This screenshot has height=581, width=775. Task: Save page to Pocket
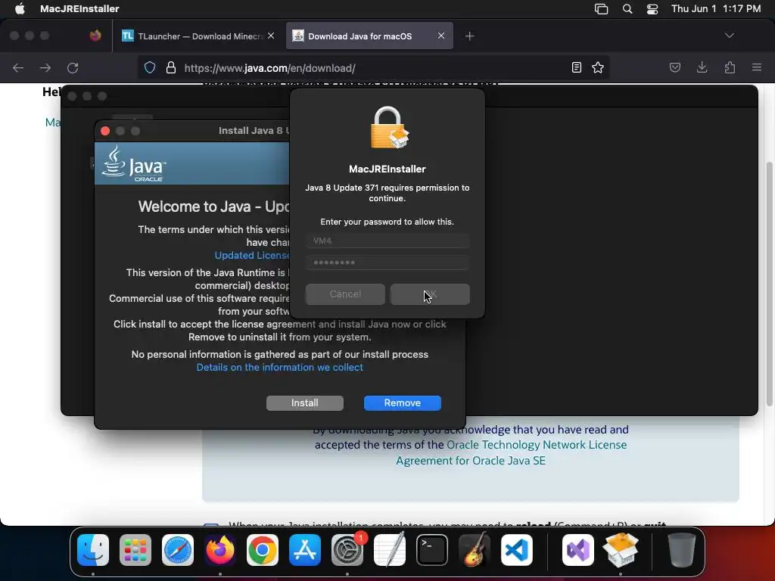[x=674, y=67]
